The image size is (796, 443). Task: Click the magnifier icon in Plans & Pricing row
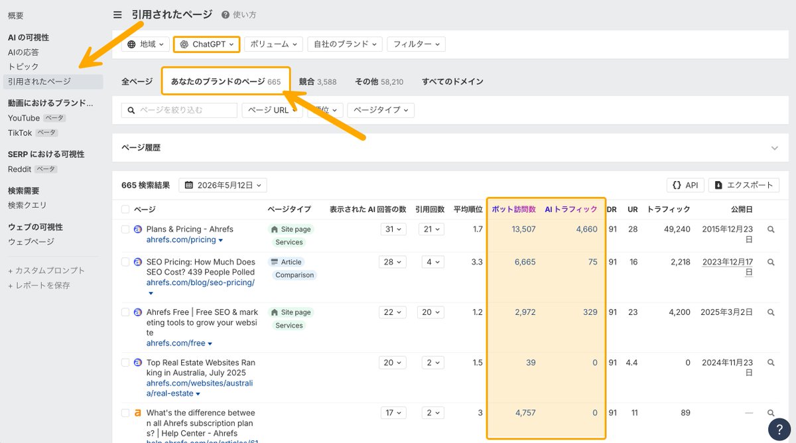[771, 229]
